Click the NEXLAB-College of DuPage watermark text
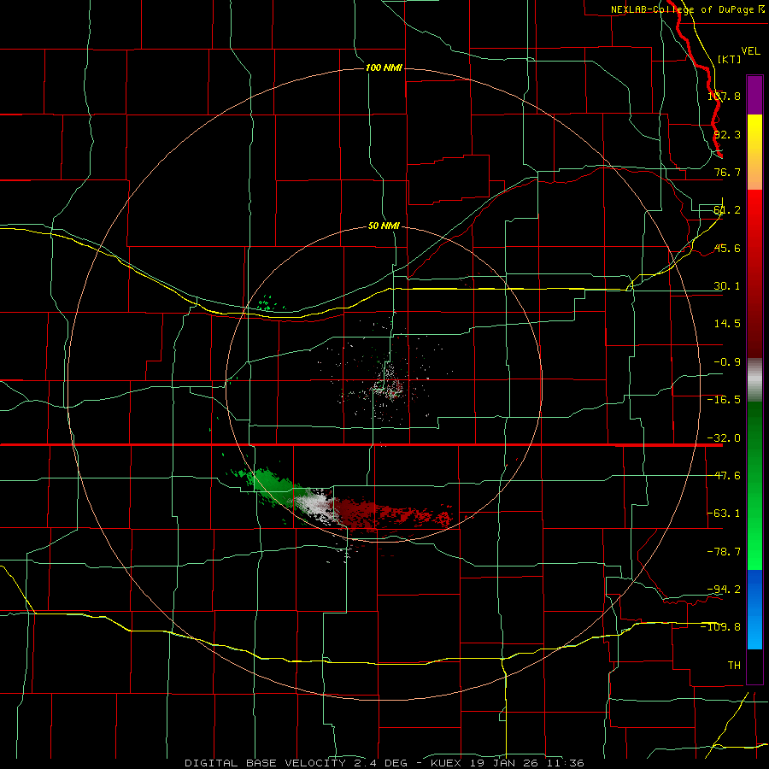Viewport: 769px width, 769px height. tap(687, 9)
